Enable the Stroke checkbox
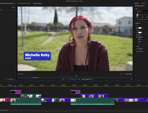Viewport: 148px width, 113px height. [137, 32]
